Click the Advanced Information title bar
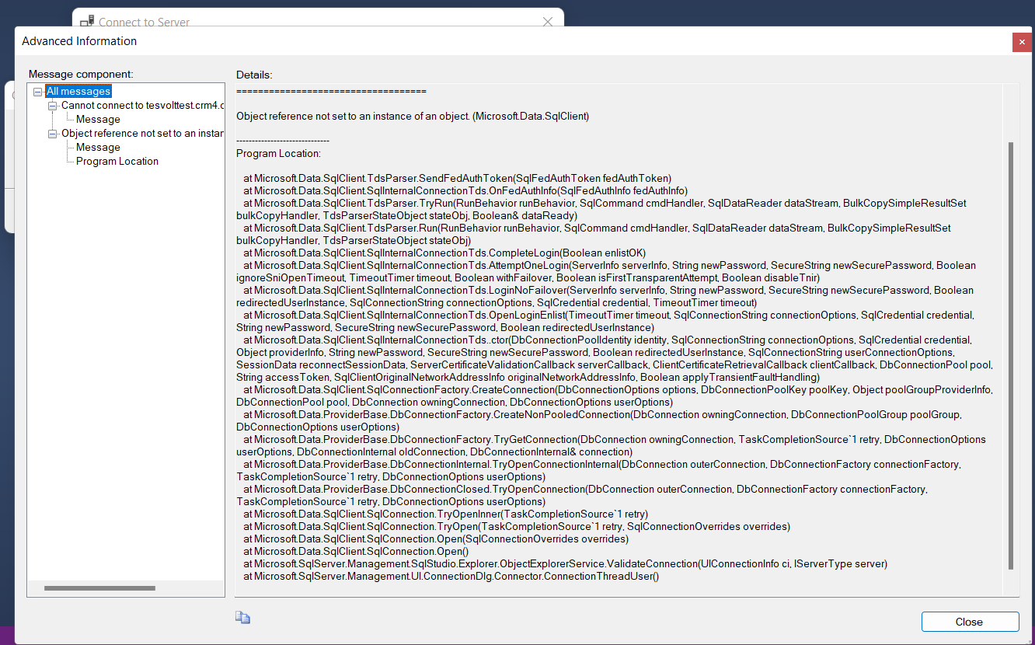The image size is (1035, 645). click(x=513, y=42)
